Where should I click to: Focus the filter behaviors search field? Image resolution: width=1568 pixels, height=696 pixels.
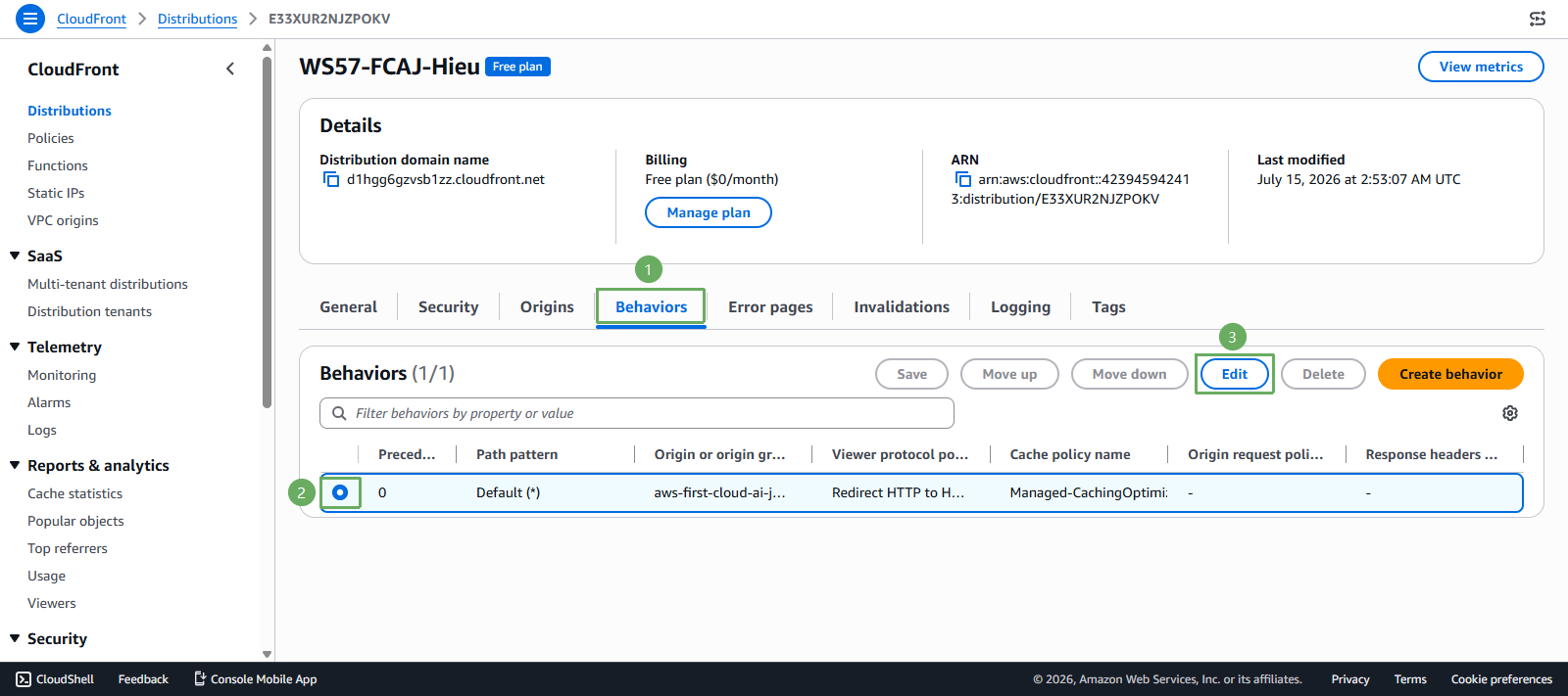[637, 413]
